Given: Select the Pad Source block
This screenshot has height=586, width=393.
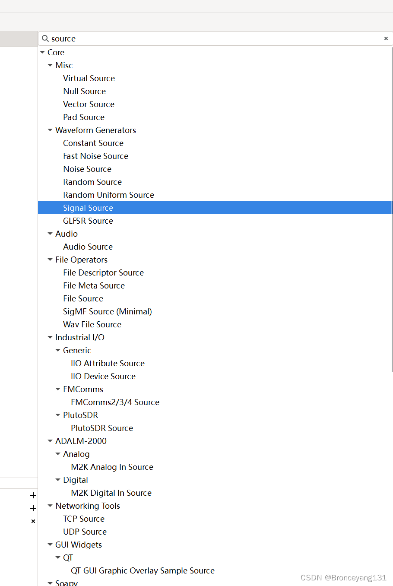Looking at the screenshot, I should (84, 117).
